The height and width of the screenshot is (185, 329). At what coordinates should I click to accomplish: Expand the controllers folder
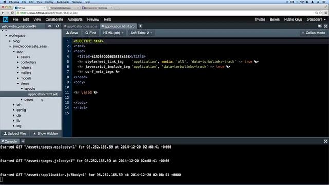click(18, 62)
